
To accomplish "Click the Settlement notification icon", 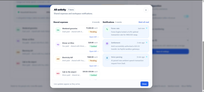I will click(107, 44).
